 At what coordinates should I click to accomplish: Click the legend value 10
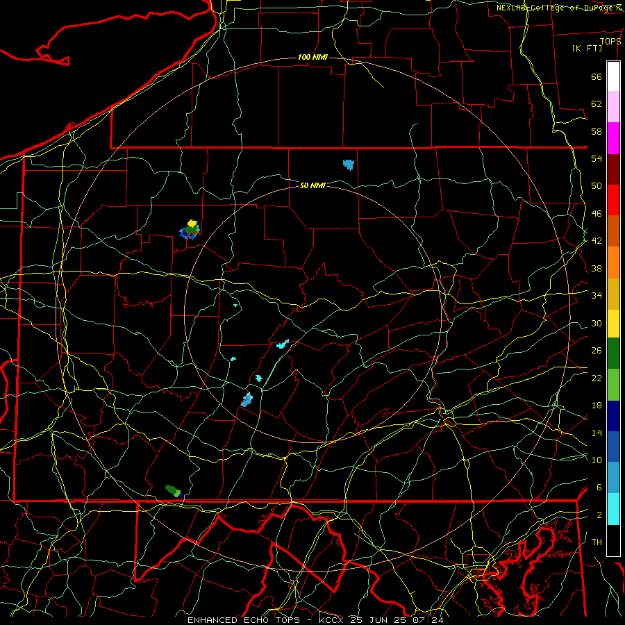coord(597,460)
